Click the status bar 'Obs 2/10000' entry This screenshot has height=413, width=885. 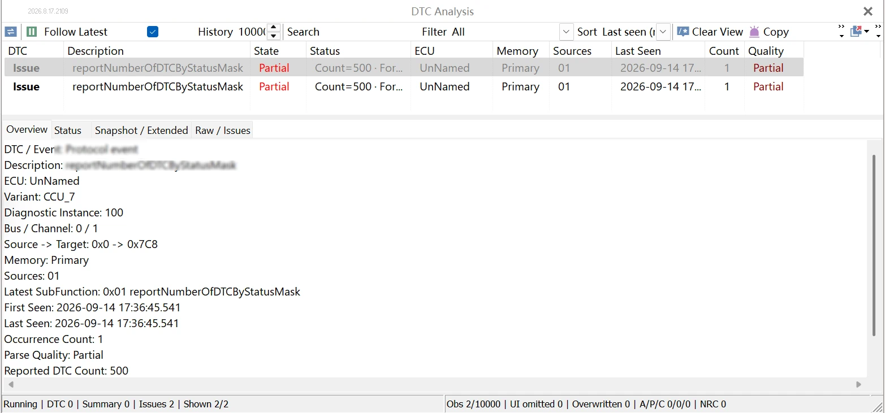(474, 404)
